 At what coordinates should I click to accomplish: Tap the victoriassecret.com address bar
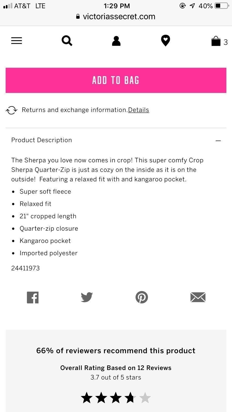116,16
